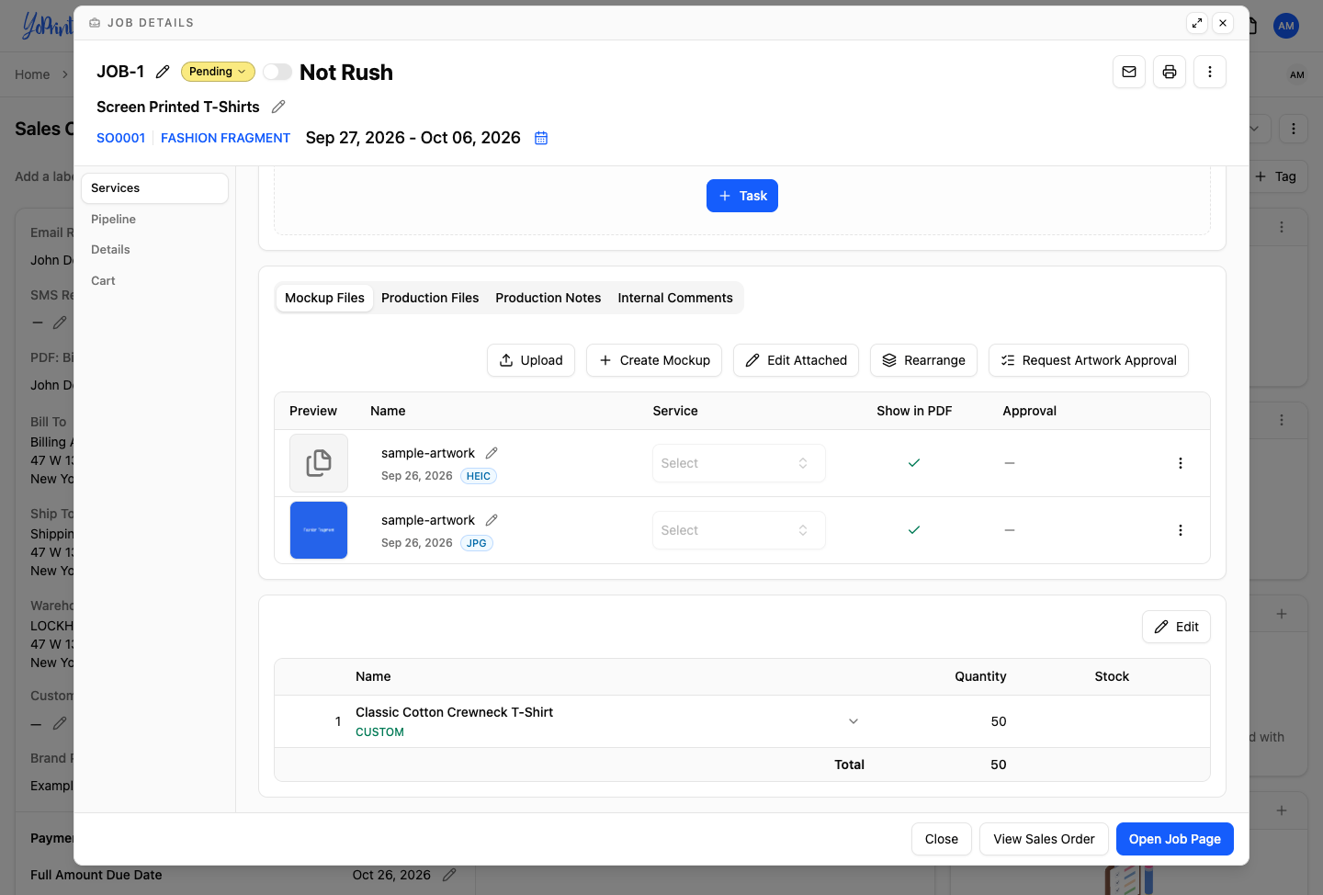Go to Cart in the side navigation
1323x895 pixels.
coord(103,280)
